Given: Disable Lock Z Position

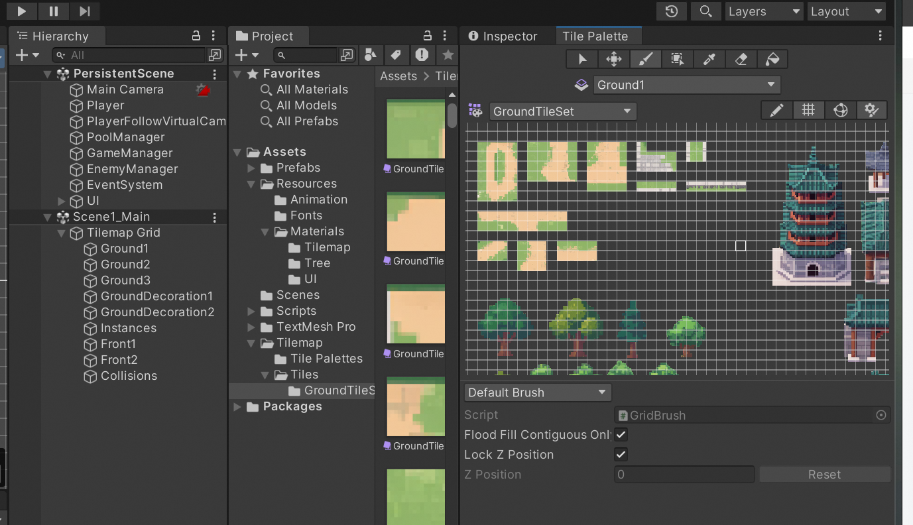Looking at the screenshot, I should pos(621,454).
